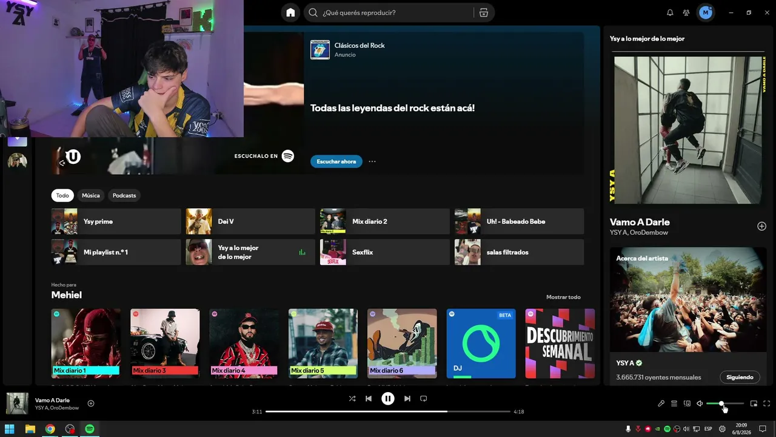
Task: Open the 'Ysy prime' playlist shortcut
Action: pyautogui.click(x=116, y=222)
